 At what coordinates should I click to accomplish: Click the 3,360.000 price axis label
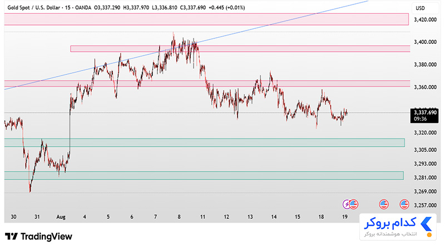click(x=425, y=87)
